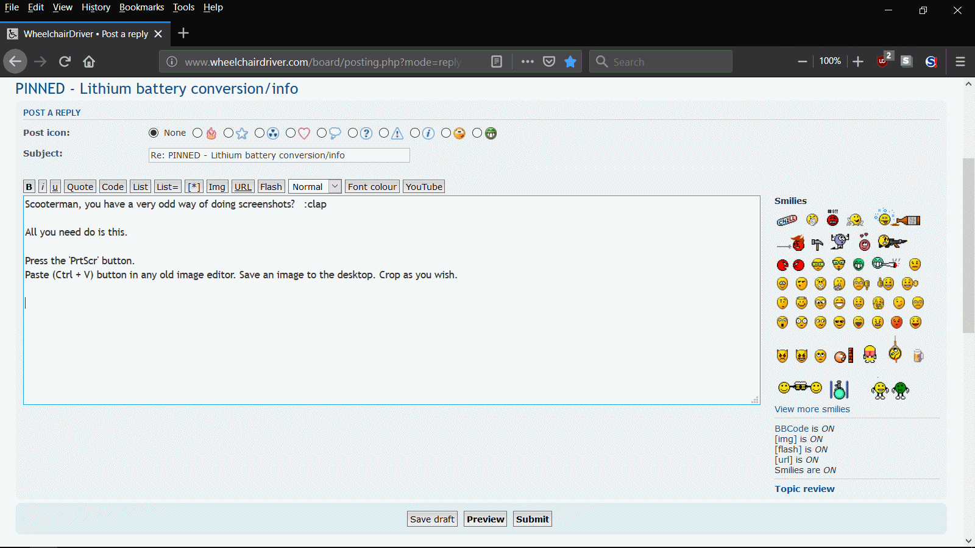
Task: Click into the Subject text field
Action: click(x=279, y=155)
